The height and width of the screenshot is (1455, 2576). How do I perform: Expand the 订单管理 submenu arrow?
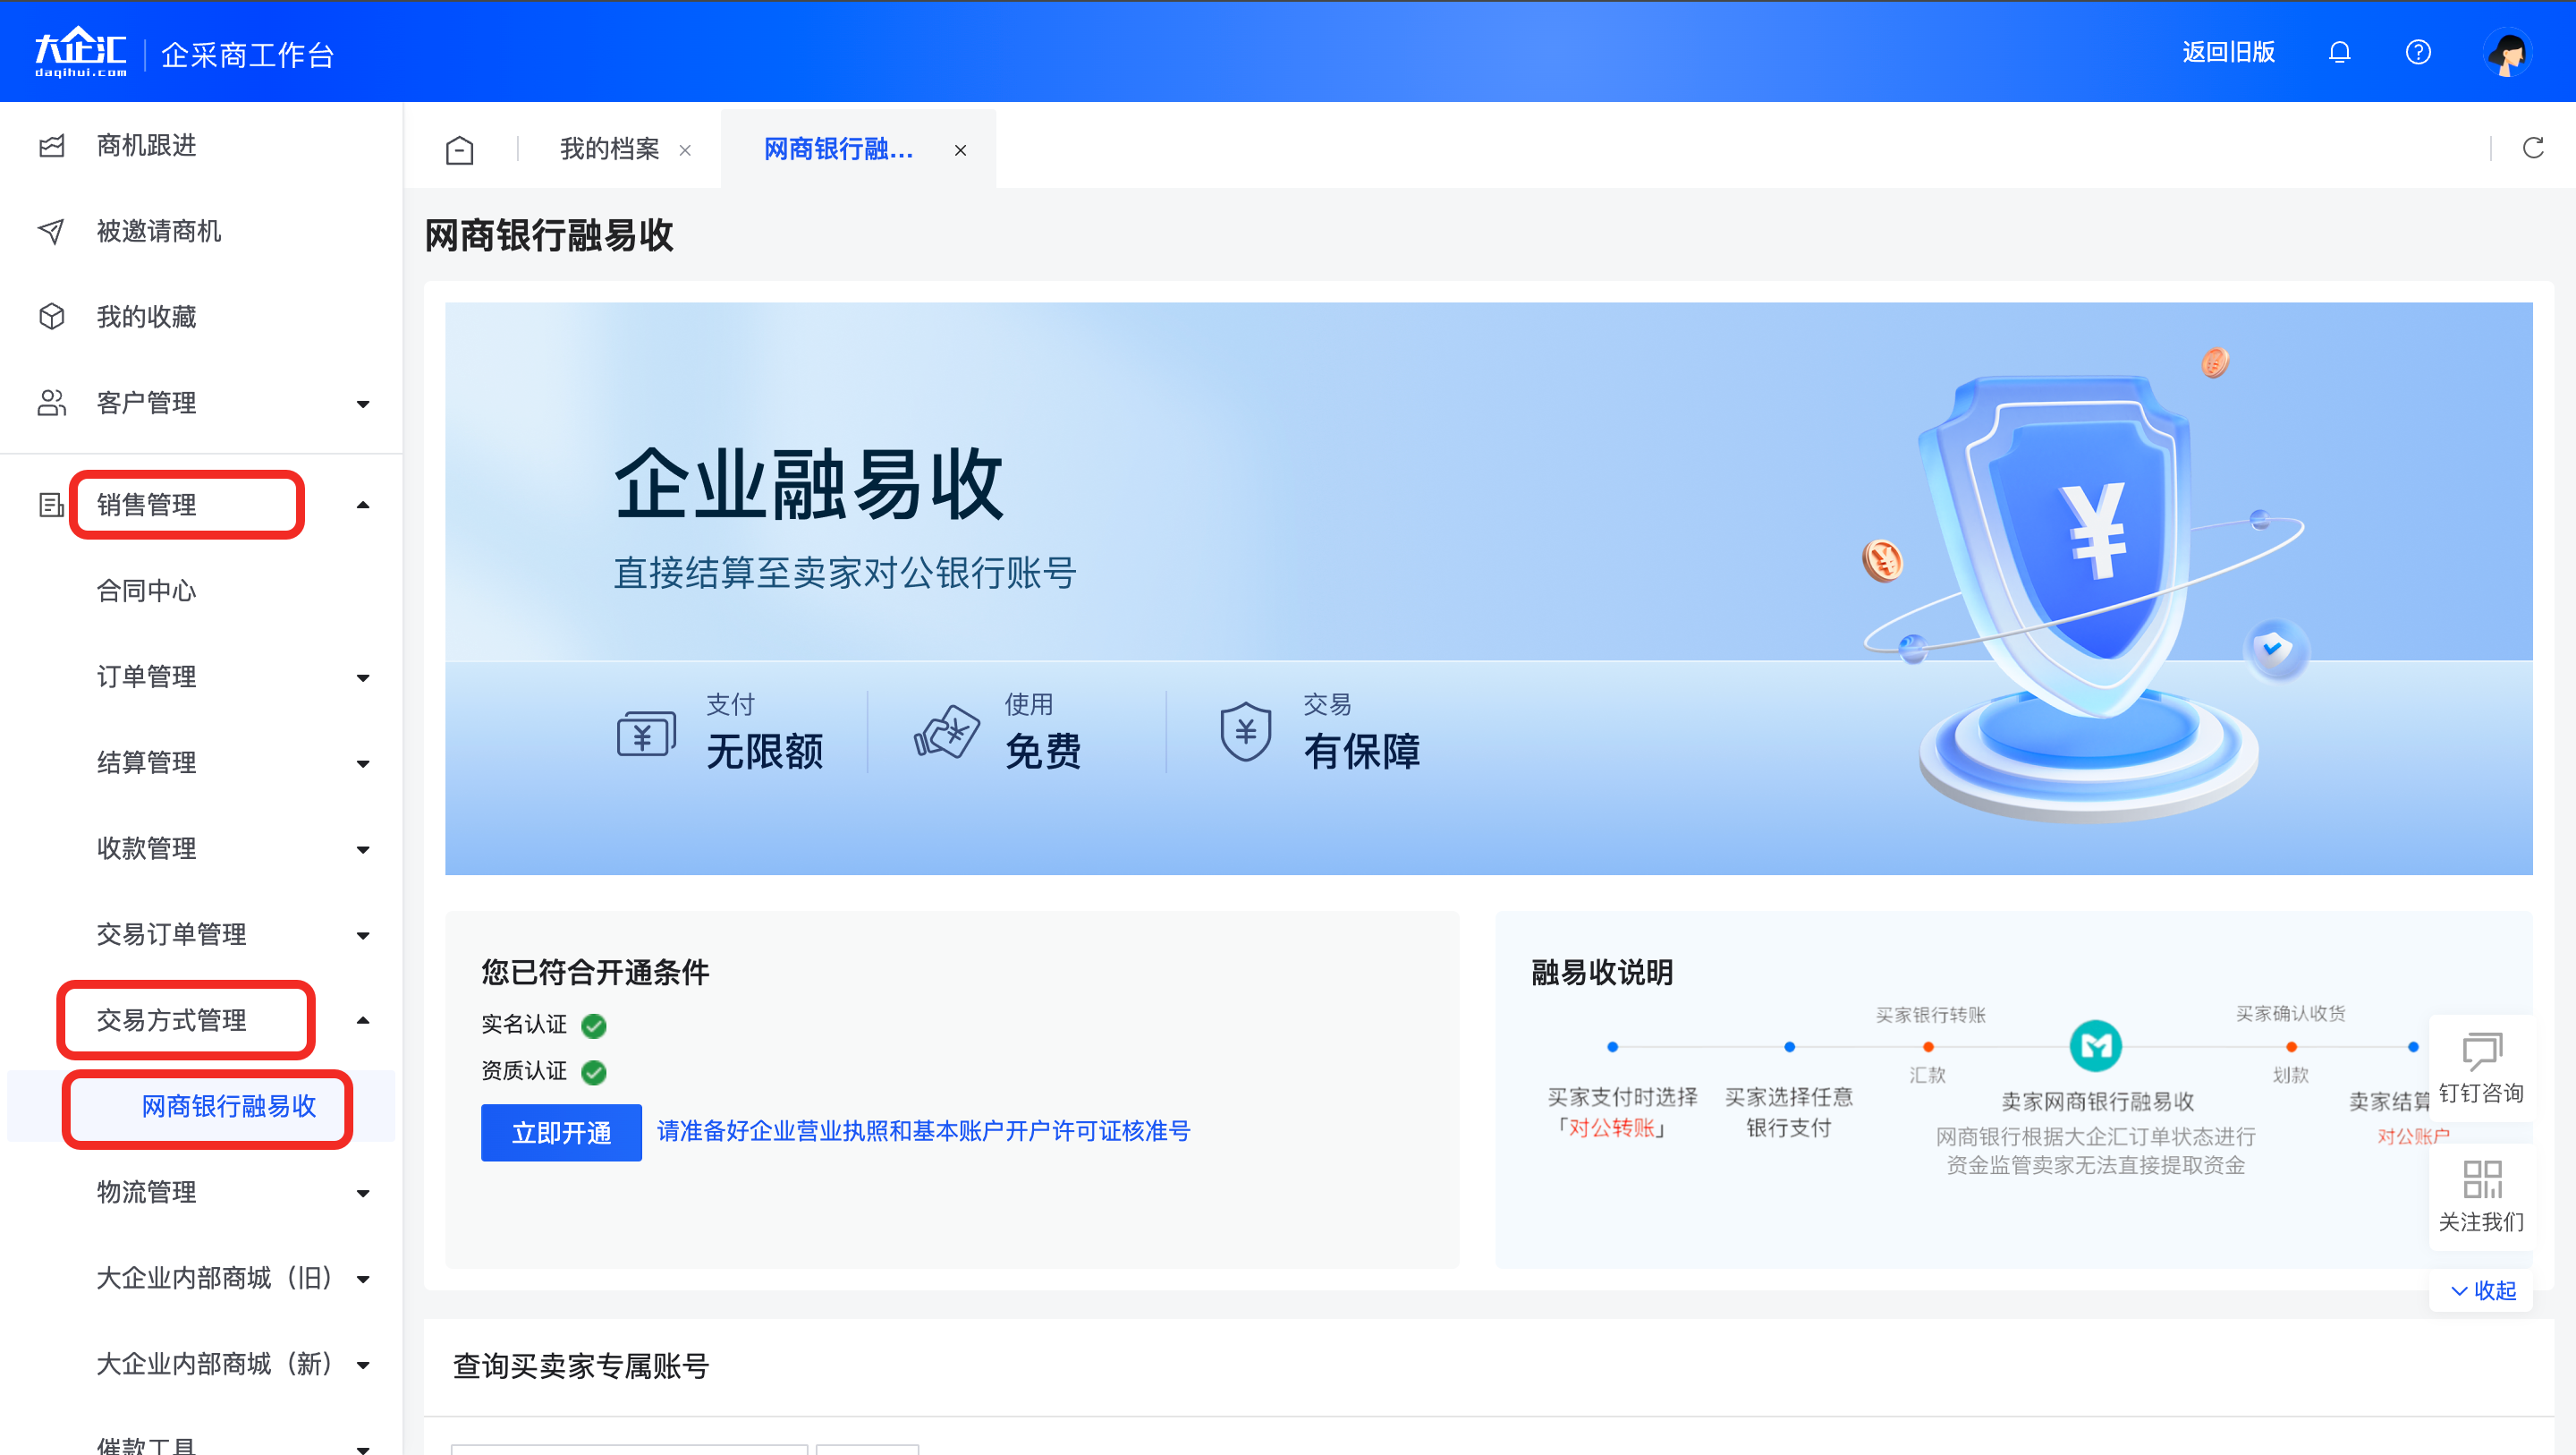click(363, 678)
